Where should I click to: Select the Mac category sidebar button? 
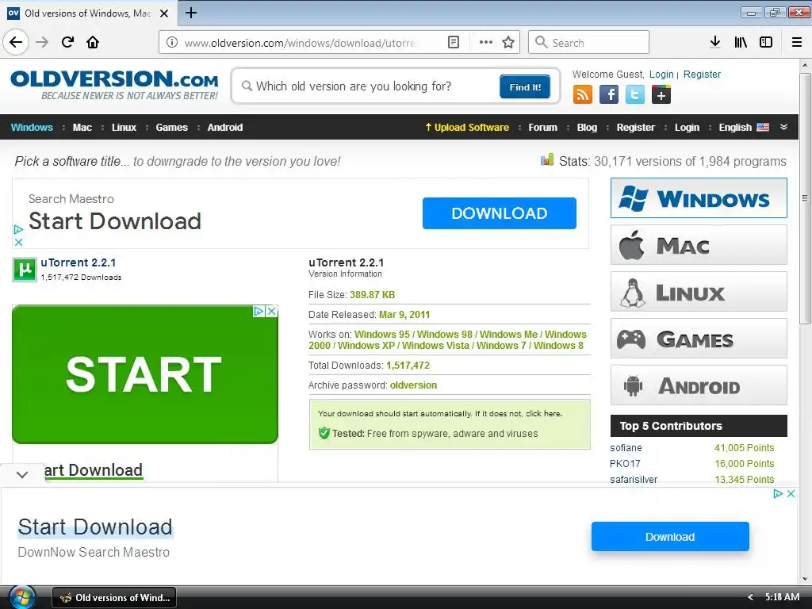point(699,245)
